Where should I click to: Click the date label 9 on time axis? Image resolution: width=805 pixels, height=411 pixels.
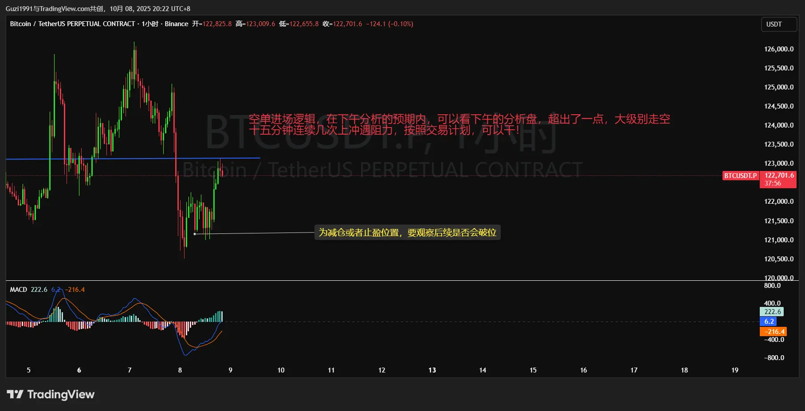[231, 370]
